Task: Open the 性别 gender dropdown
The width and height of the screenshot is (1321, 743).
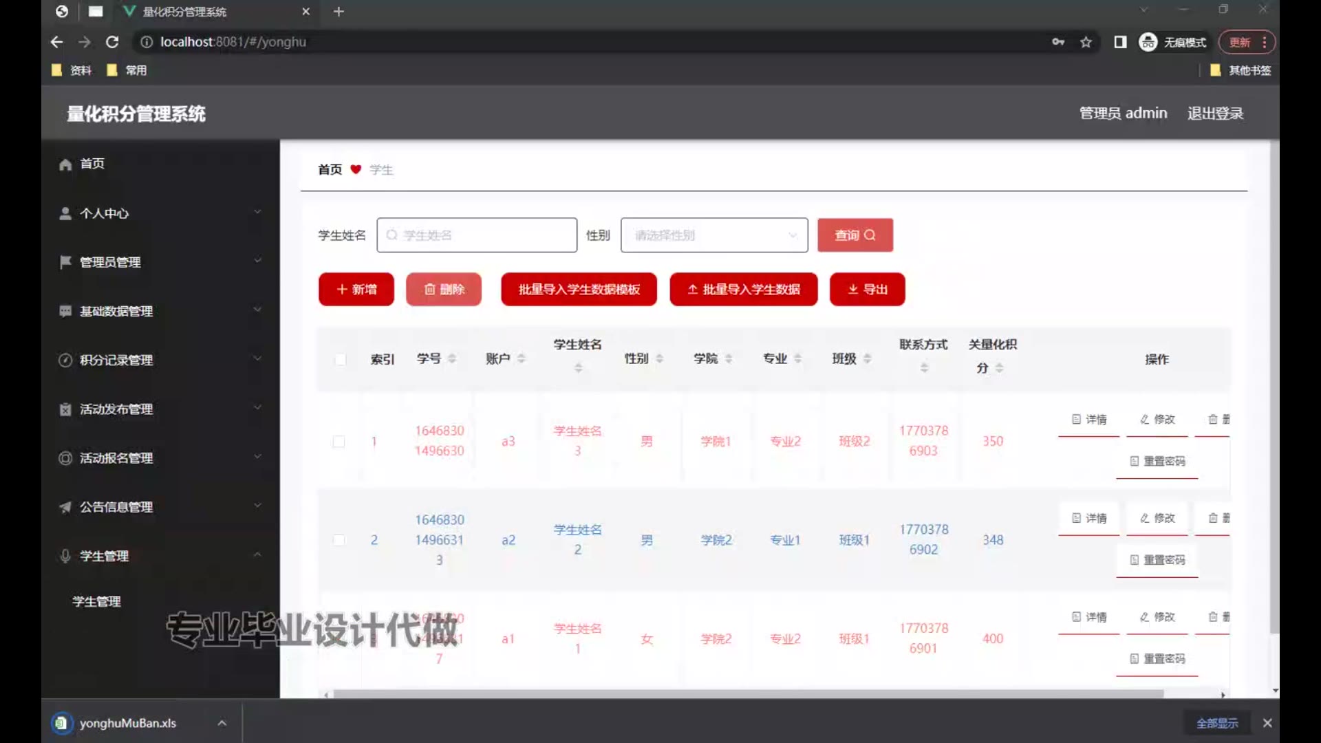Action: point(713,235)
